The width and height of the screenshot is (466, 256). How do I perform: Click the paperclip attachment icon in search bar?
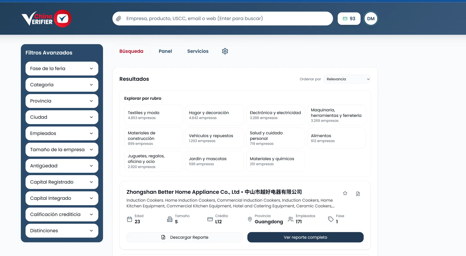(x=119, y=19)
